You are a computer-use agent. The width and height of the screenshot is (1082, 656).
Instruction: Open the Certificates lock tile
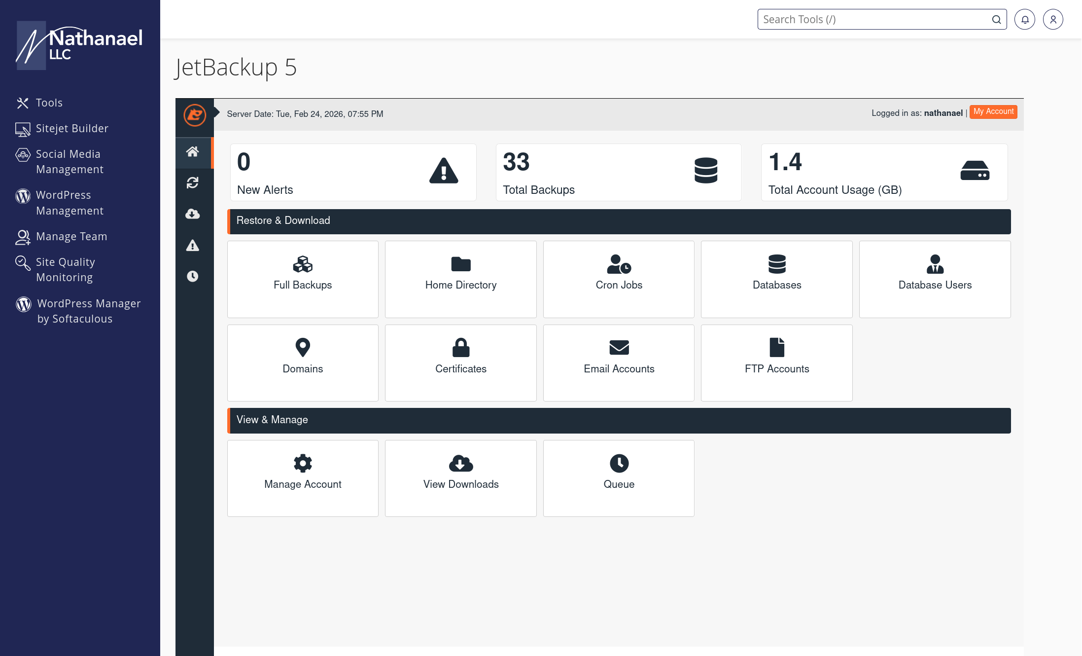tap(460, 363)
